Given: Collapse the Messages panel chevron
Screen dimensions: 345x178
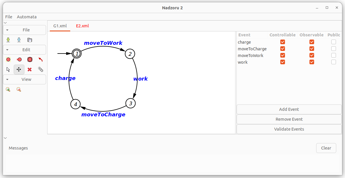Looking at the screenshot, I should tap(5, 138).
